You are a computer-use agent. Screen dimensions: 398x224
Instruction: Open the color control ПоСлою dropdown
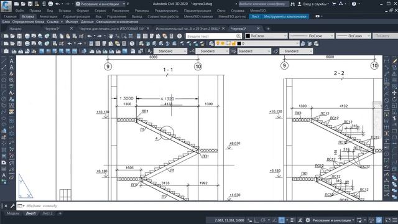pos(266,36)
